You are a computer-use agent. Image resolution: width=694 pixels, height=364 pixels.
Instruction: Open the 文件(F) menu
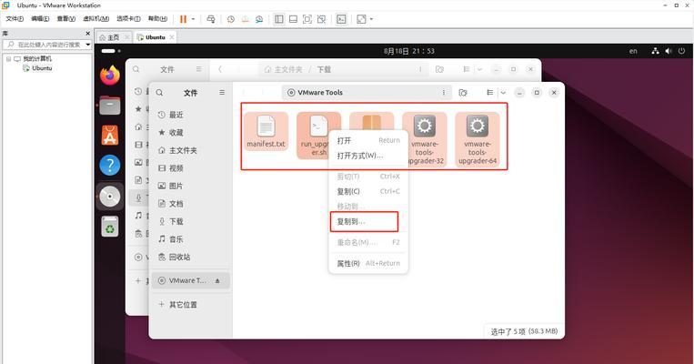15,18
